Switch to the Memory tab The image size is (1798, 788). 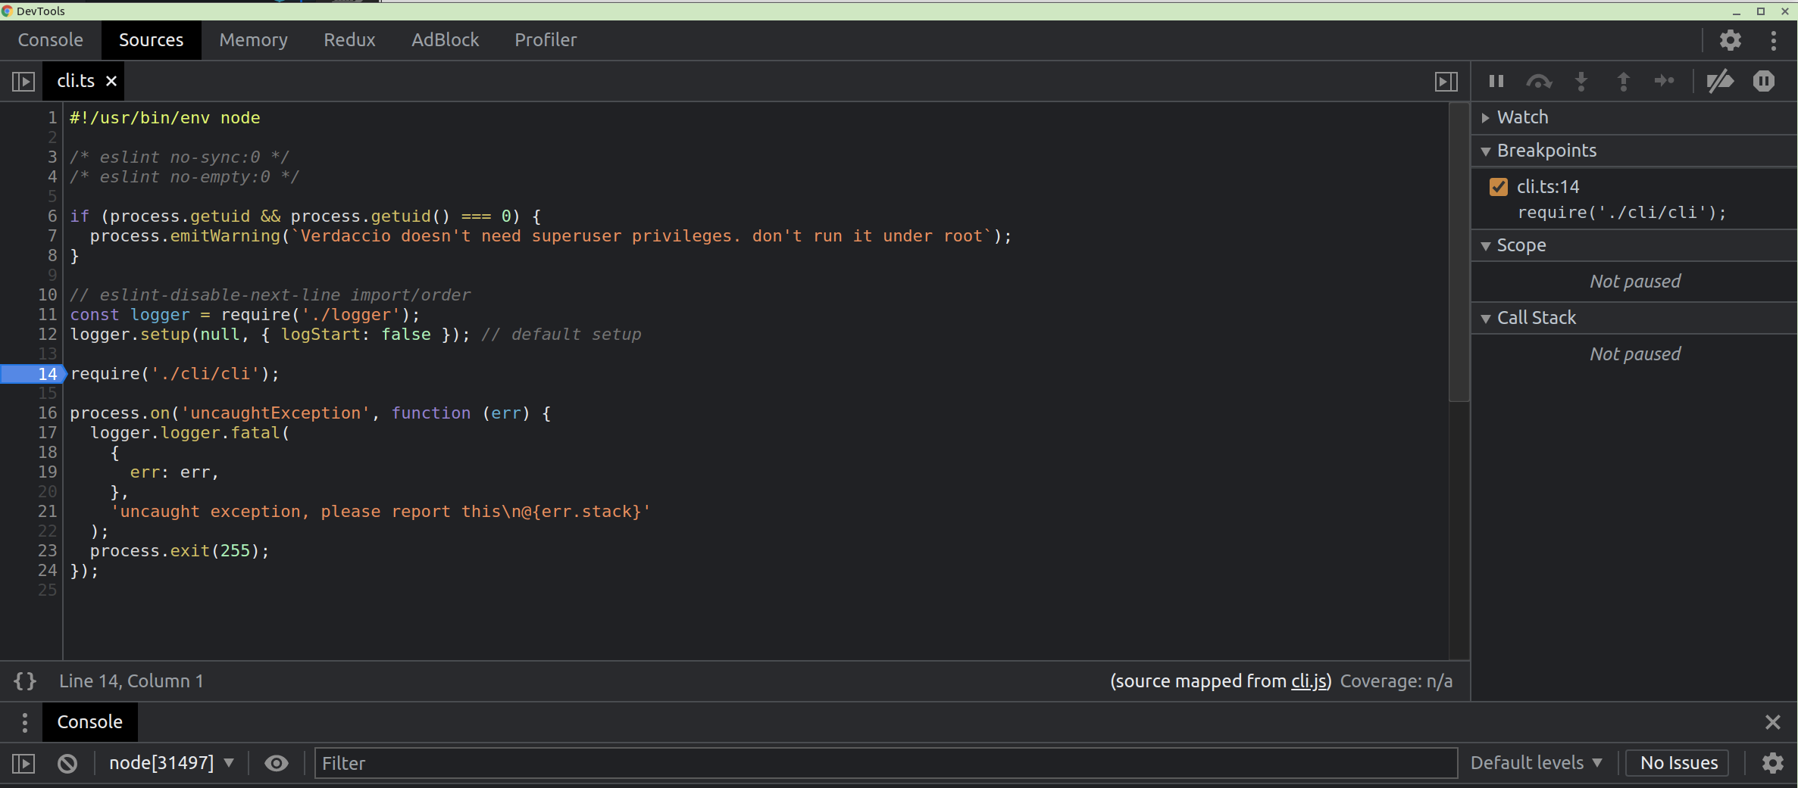click(x=253, y=39)
